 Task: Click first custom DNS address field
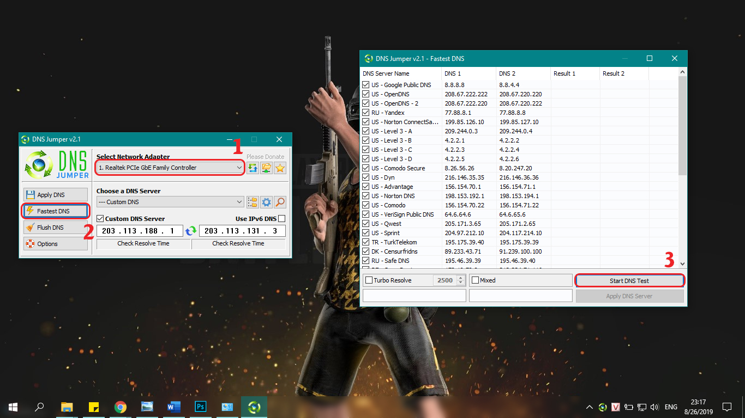click(x=140, y=231)
